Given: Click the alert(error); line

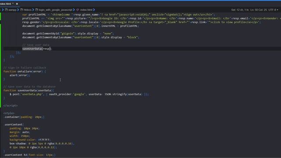Looking at the screenshot, I should click(x=20, y=75).
